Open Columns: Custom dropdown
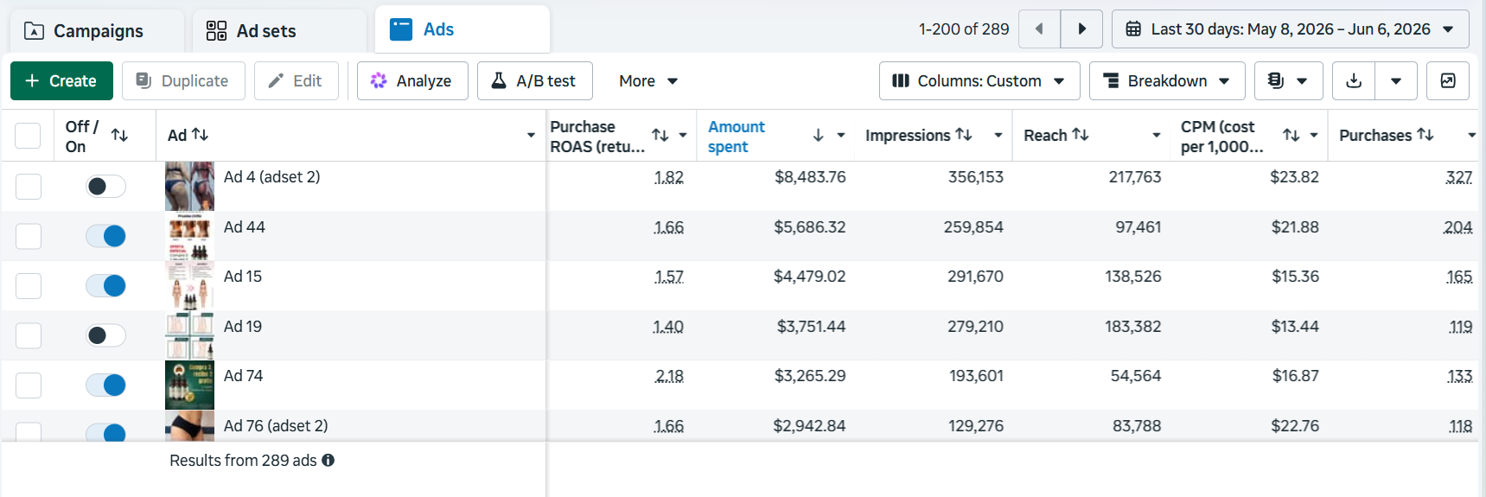Screen dimensions: 1486x497 click(979, 81)
